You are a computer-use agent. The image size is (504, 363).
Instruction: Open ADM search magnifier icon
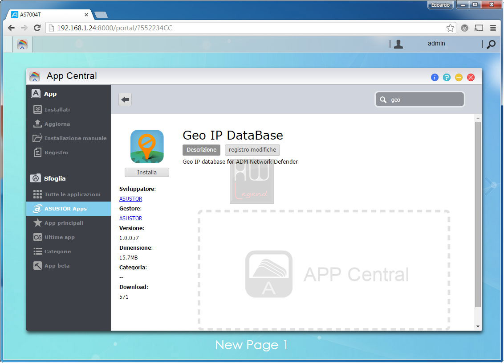(x=491, y=44)
